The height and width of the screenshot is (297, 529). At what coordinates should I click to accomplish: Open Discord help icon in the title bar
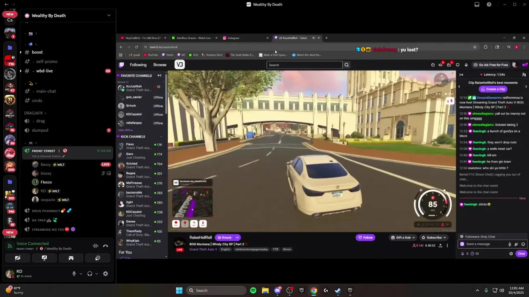pyautogui.click(x=489, y=5)
